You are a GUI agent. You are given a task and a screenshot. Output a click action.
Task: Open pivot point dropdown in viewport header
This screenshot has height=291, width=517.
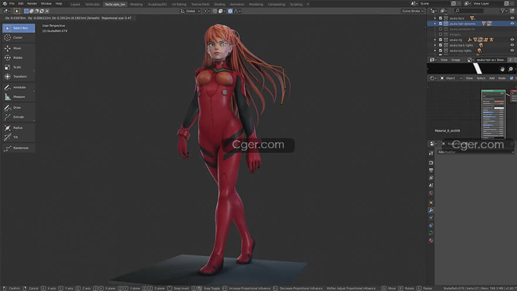click(206, 11)
